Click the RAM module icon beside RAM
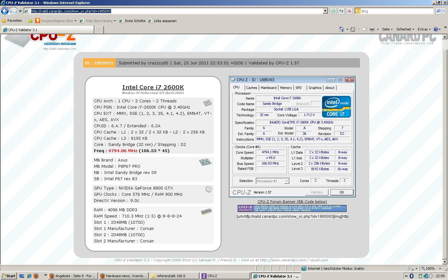Screen dimensions: 448x280 (x=207, y=212)
